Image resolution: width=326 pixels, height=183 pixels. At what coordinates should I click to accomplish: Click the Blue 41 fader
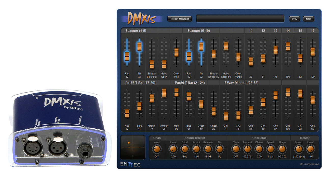tap(139, 106)
